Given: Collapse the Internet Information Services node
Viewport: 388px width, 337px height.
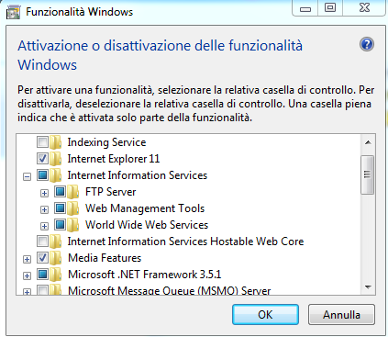Looking at the screenshot, I should [x=27, y=176].
